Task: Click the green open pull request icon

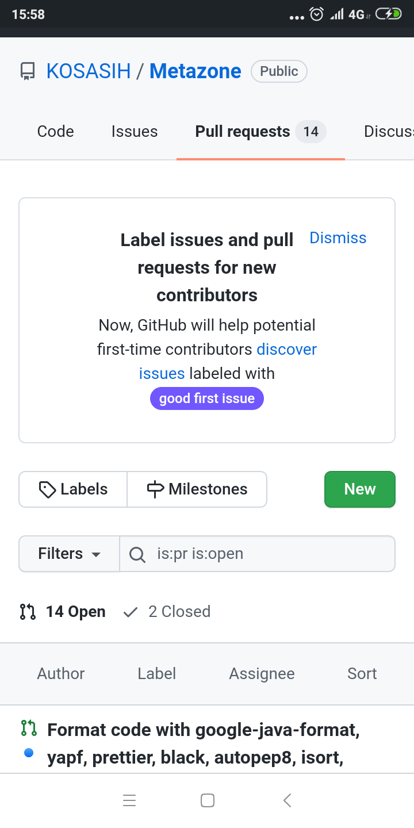Action: (x=29, y=728)
